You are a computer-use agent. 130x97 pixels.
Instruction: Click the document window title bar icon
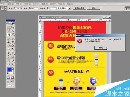coord(40,17)
